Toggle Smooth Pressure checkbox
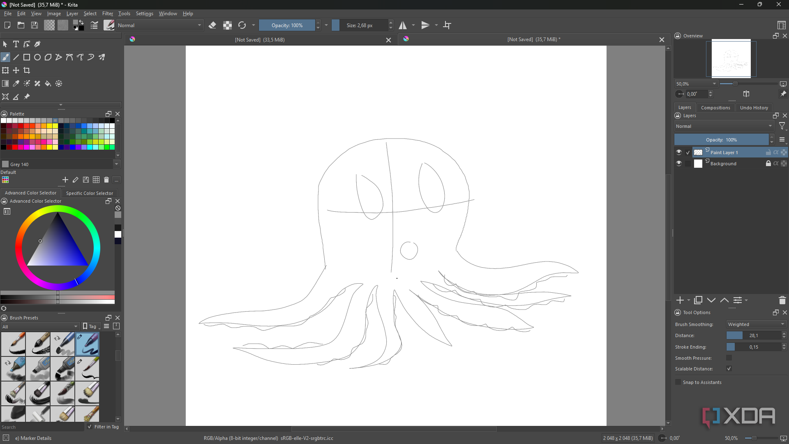 click(729, 358)
